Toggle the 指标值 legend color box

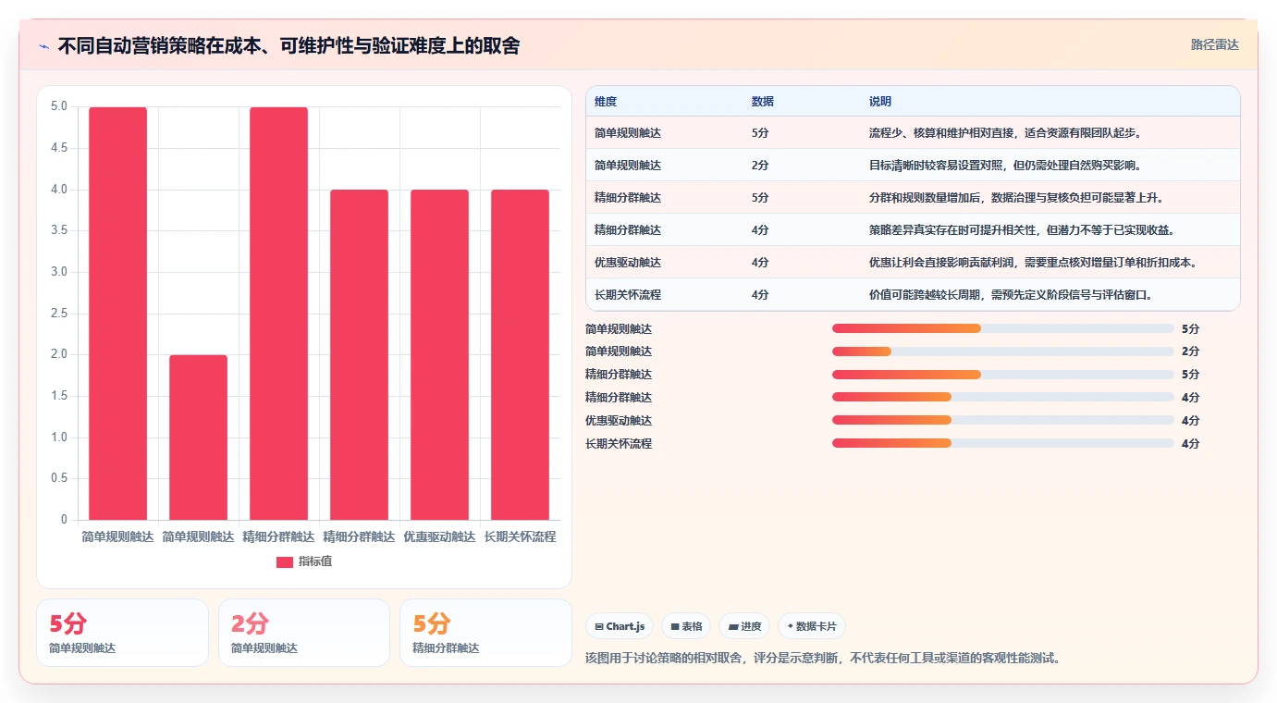pyautogui.click(x=285, y=561)
